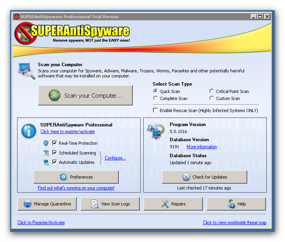285x242 pixels.
Task: Minimize the SUPERAntiSpyware window
Action: (x=253, y=17)
